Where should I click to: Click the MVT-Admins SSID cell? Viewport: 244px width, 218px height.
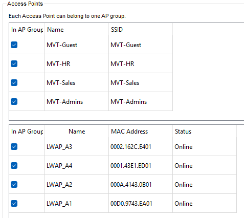[x=141, y=102]
